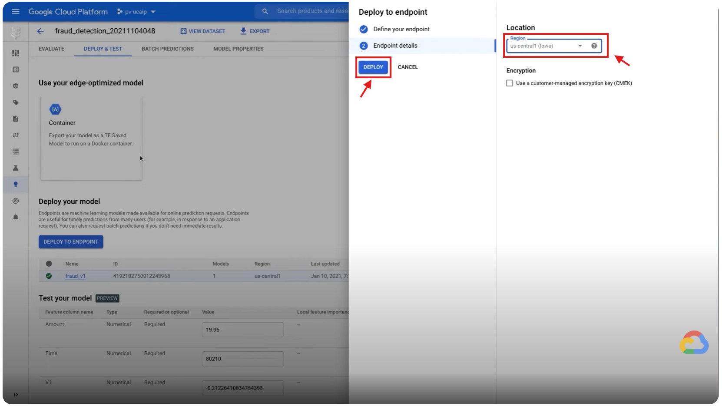The height and width of the screenshot is (406, 722).
Task: Select the lightbulb Models icon in sidebar
Action: pyautogui.click(x=16, y=185)
